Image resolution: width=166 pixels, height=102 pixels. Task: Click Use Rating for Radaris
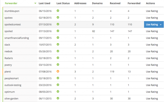point(152,58)
